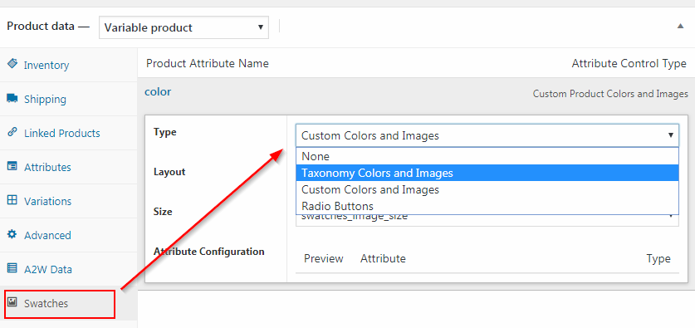Viewport: 695px width, 328px height.
Task: Click the Size field label
Action: pos(163,212)
